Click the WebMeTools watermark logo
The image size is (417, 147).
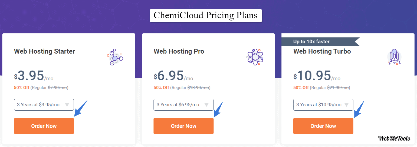(x=394, y=138)
